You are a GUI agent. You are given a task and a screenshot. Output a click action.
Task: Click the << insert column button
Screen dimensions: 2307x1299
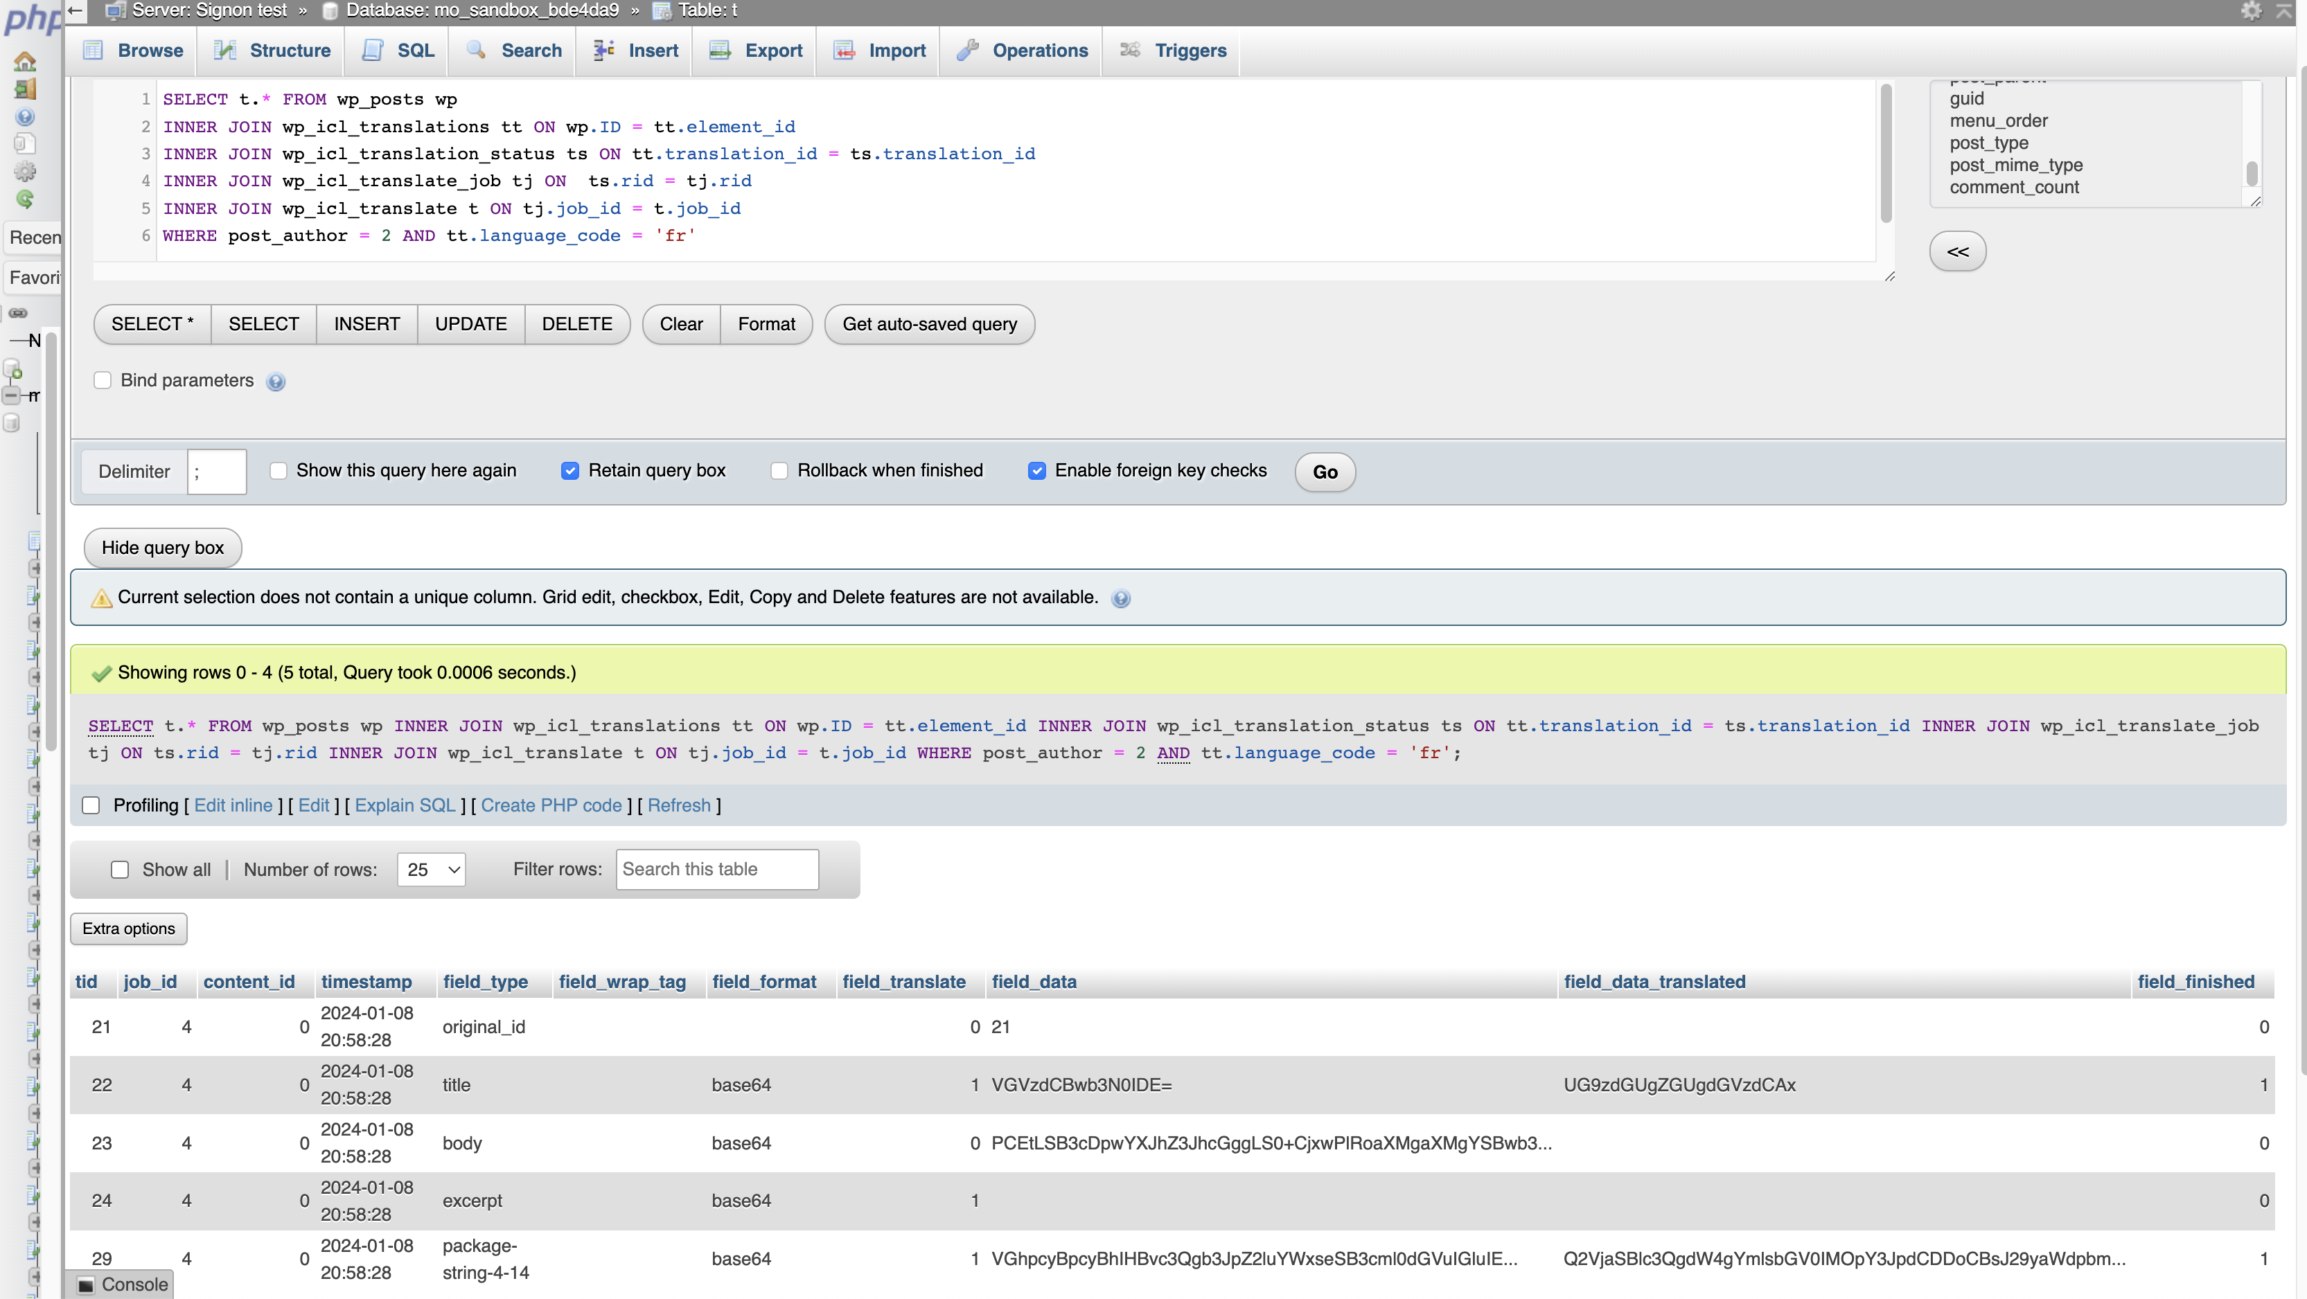click(x=1958, y=251)
